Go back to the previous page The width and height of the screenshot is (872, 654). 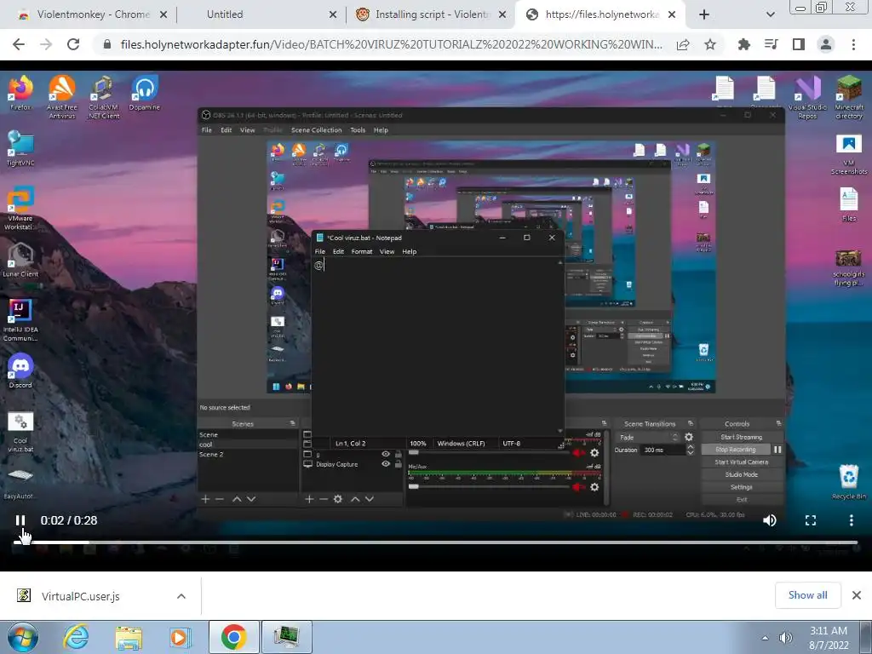point(19,44)
